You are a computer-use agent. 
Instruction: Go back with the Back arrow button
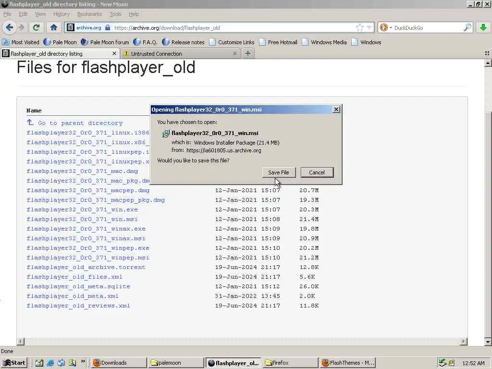tap(10, 27)
